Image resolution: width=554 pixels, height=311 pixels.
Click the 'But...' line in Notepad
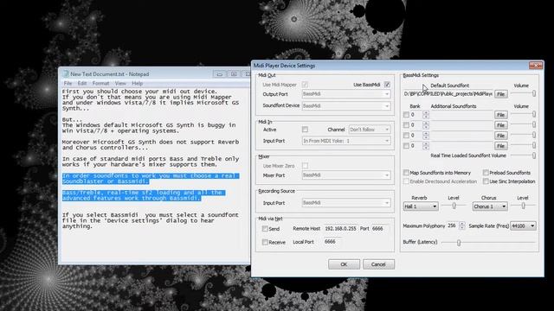pyautogui.click(x=72, y=119)
